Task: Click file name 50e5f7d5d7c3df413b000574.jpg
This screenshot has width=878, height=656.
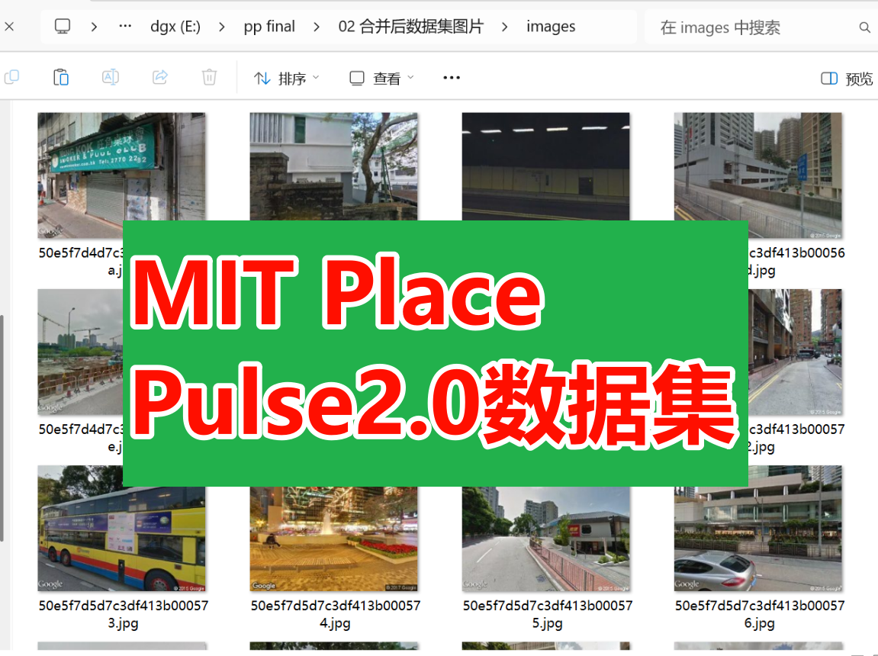Action: click(x=335, y=614)
